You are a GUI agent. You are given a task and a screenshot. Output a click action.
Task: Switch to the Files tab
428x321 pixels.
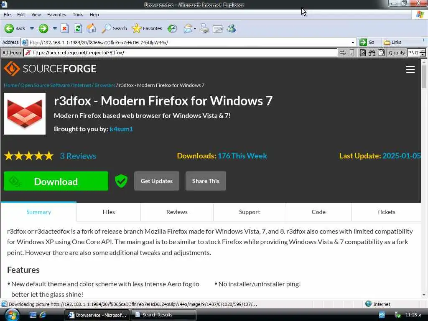click(109, 212)
